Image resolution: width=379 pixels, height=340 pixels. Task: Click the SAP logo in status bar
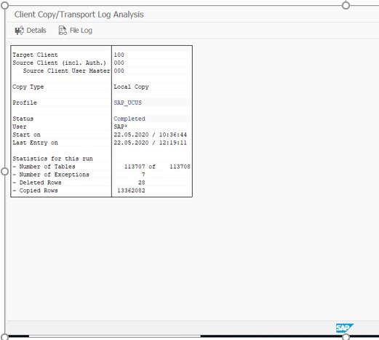click(345, 328)
